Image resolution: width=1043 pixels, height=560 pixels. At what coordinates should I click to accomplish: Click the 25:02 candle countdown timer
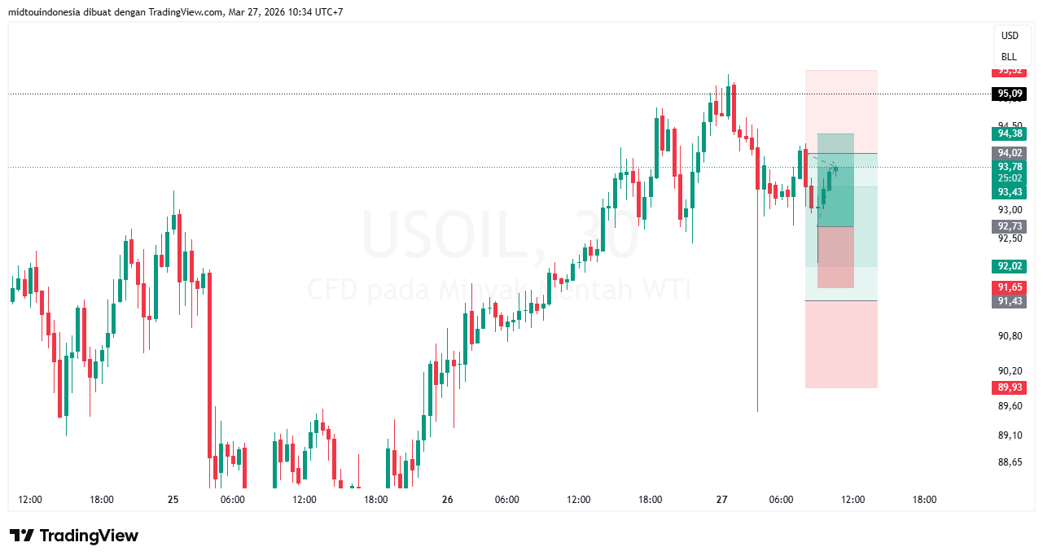point(1010,178)
